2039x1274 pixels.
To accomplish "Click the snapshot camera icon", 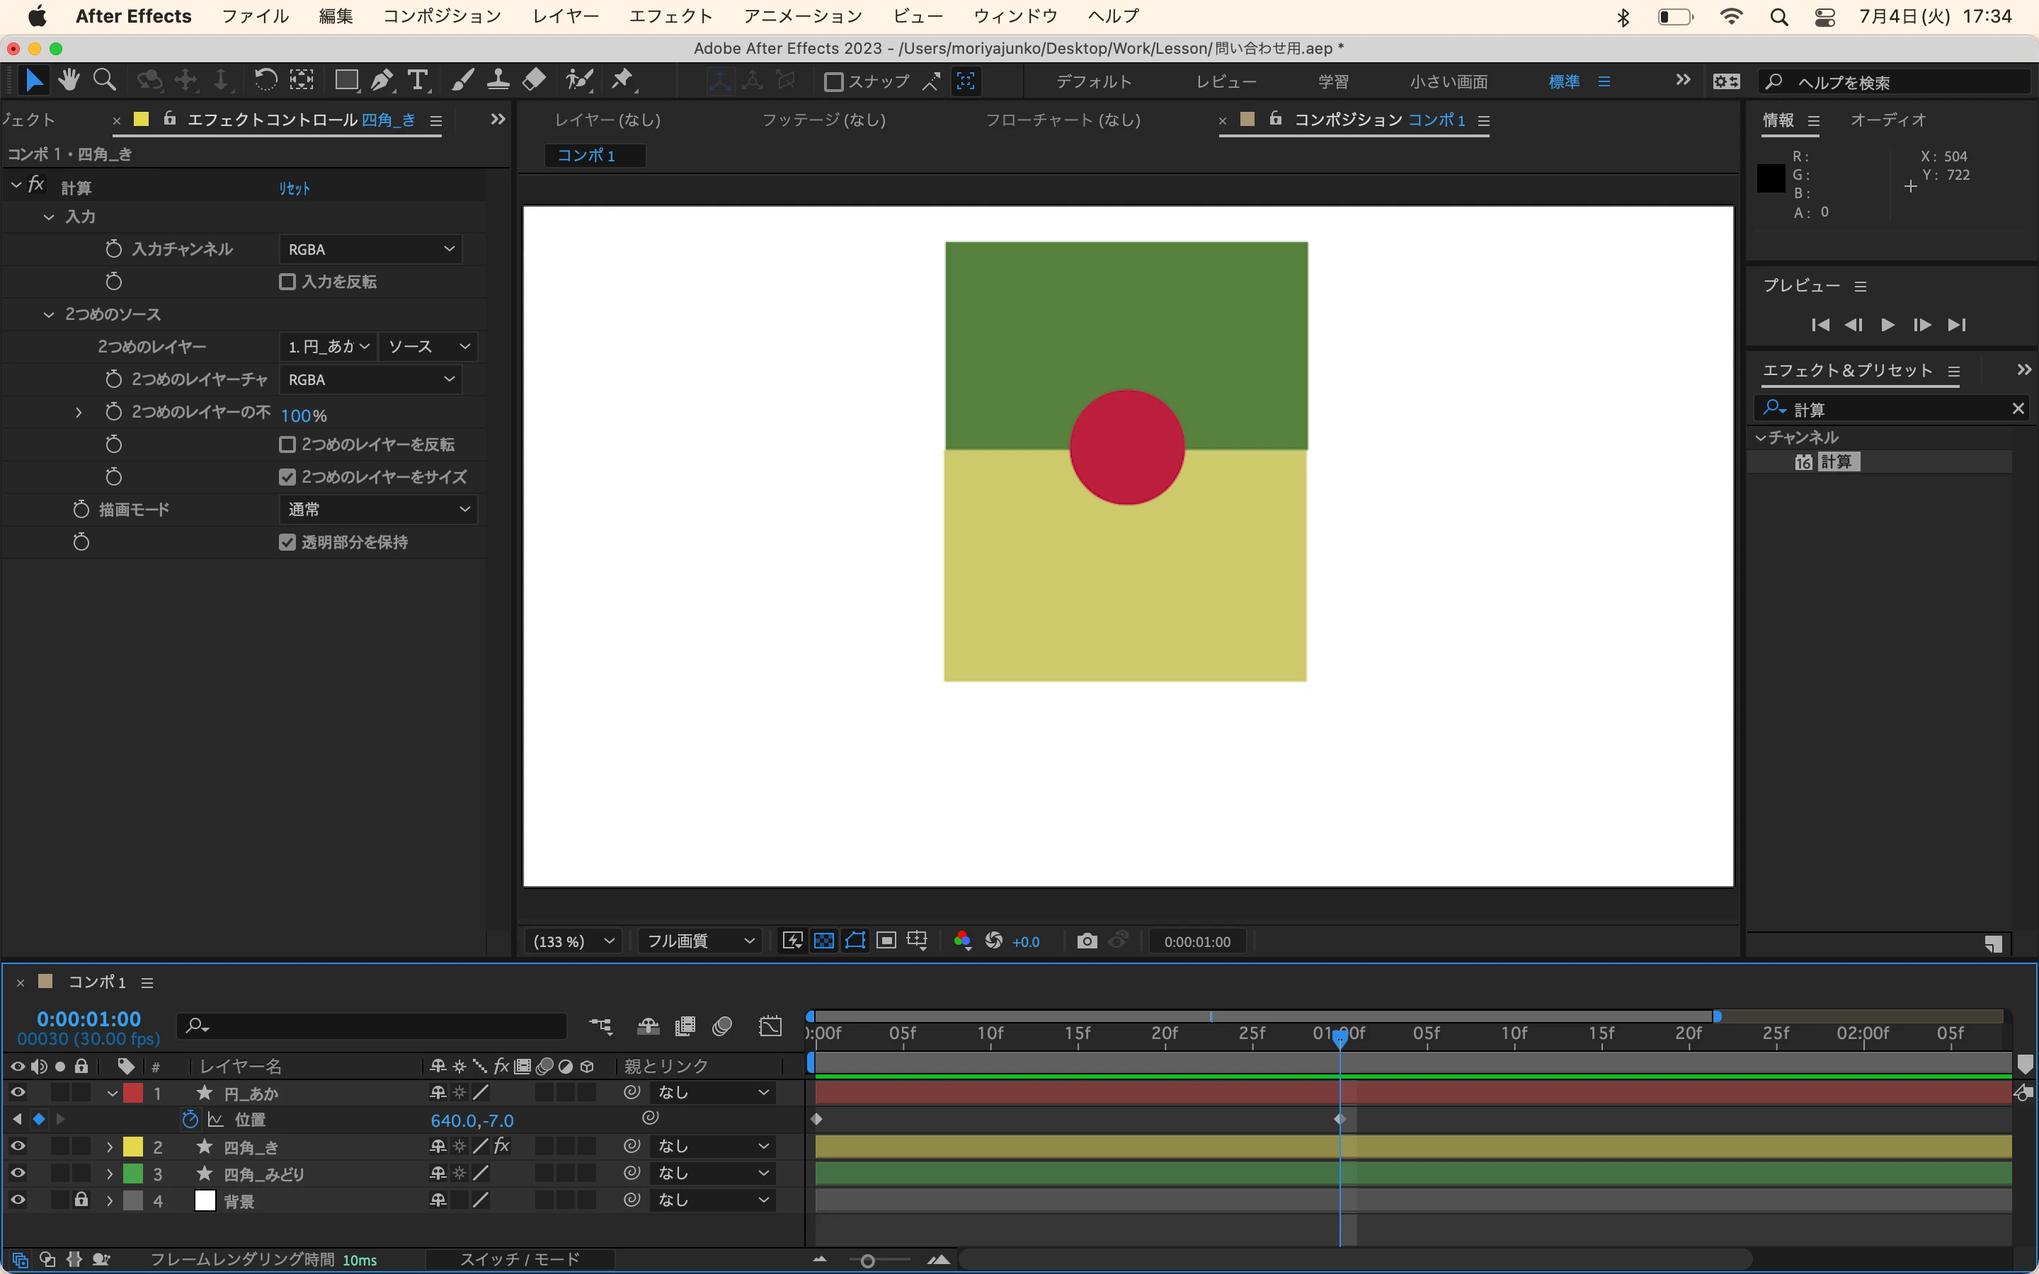I will [1087, 941].
